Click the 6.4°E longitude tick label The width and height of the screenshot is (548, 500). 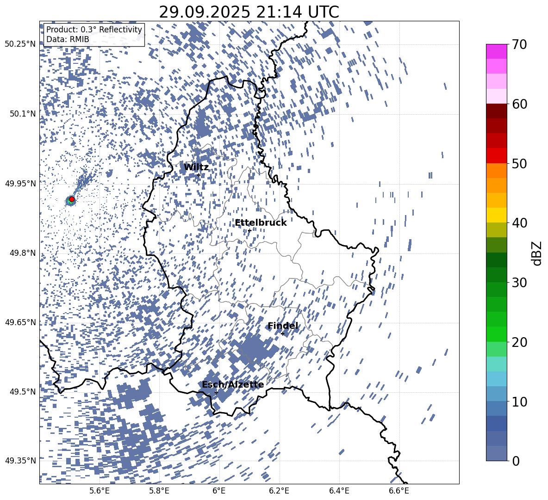[339, 491]
